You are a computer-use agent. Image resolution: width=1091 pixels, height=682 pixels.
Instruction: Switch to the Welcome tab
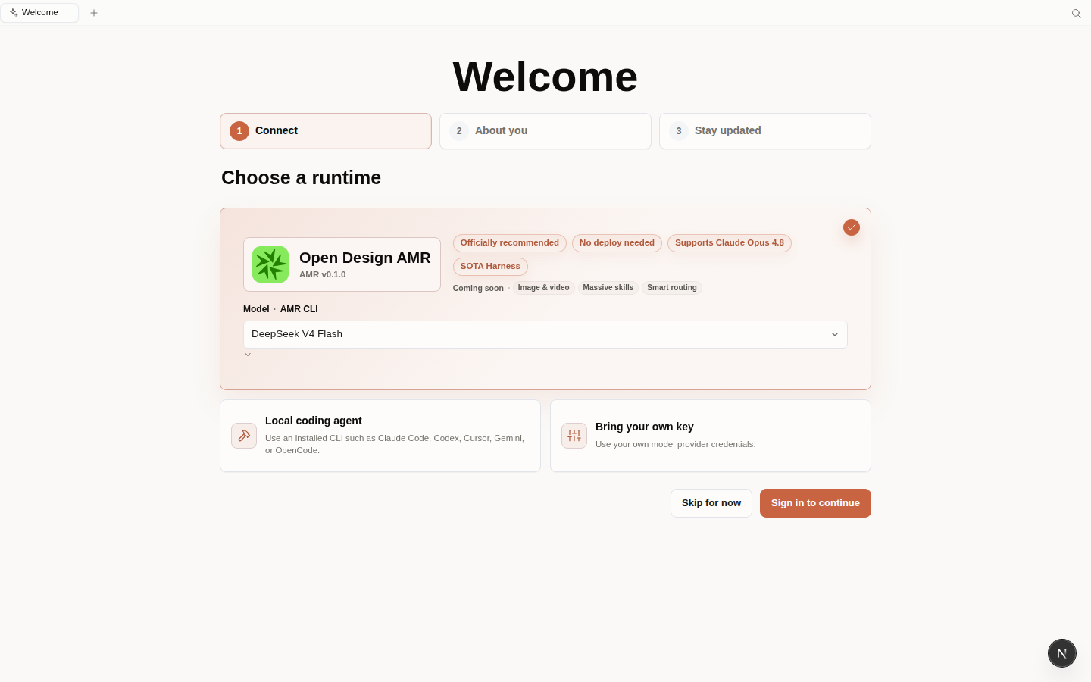coord(39,13)
